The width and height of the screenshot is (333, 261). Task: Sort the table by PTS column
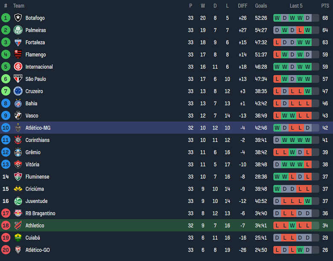tap(325, 6)
